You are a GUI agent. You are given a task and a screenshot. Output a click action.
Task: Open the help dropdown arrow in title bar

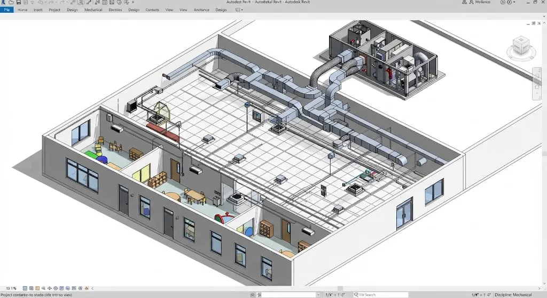pyautogui.click(x=514, y=2)
